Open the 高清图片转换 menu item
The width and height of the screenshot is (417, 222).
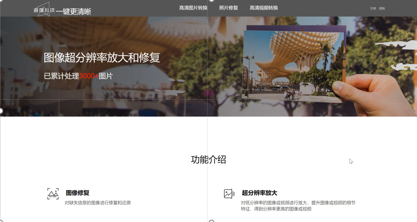click(193, 8)
